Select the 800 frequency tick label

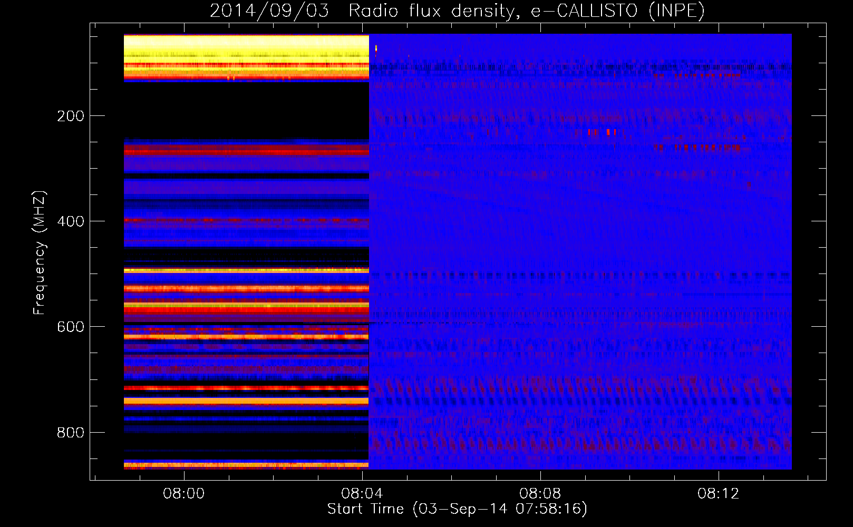[71, 433]
